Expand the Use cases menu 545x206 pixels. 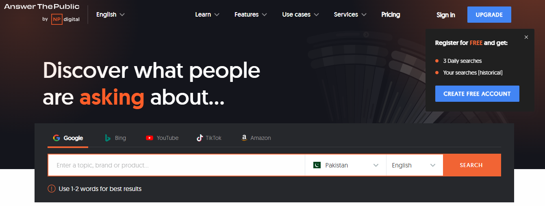tap(300, 15)
